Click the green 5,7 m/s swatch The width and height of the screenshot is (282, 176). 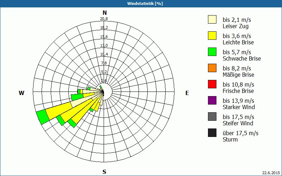[x=212, y=52]
